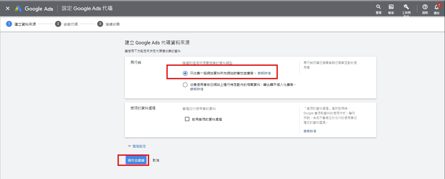Click 受限的資料處理 section label
Viewport: 445px width, 179px height.
point(143,108)
